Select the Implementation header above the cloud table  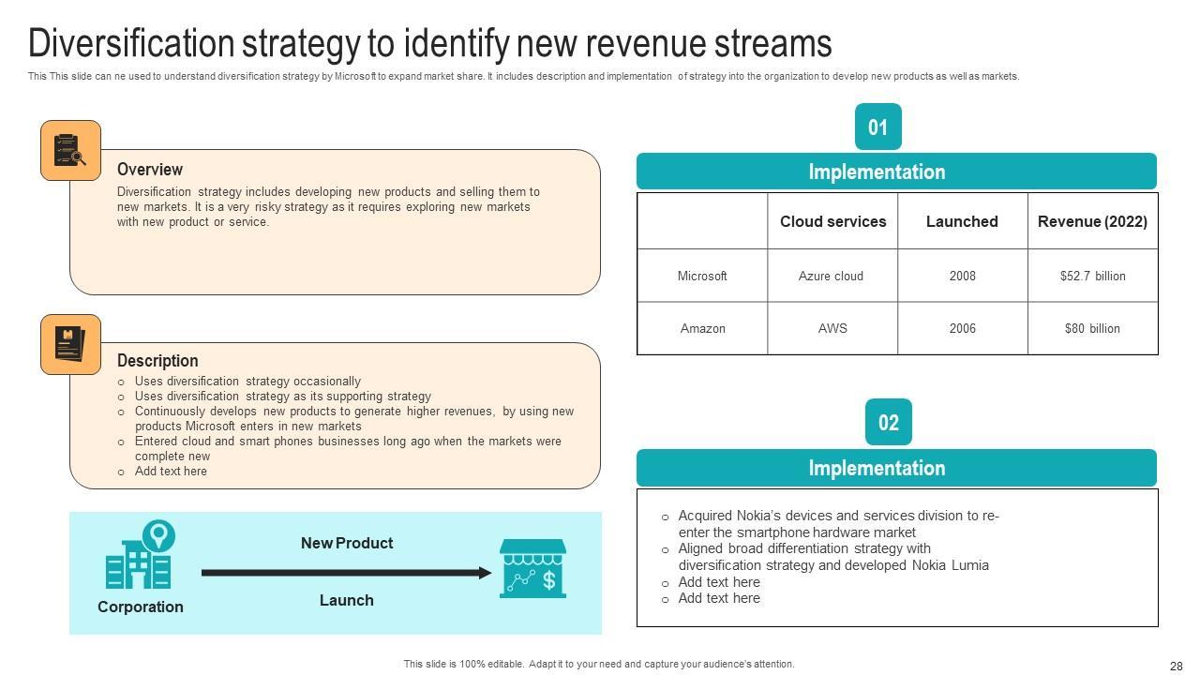coord(896,172)
